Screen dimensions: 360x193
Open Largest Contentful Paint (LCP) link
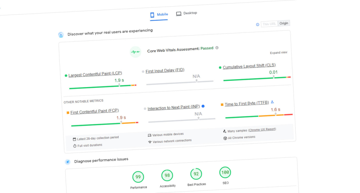tap(95, 74)
